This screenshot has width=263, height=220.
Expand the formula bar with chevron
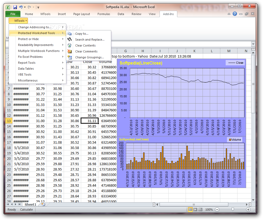(253, 44)
